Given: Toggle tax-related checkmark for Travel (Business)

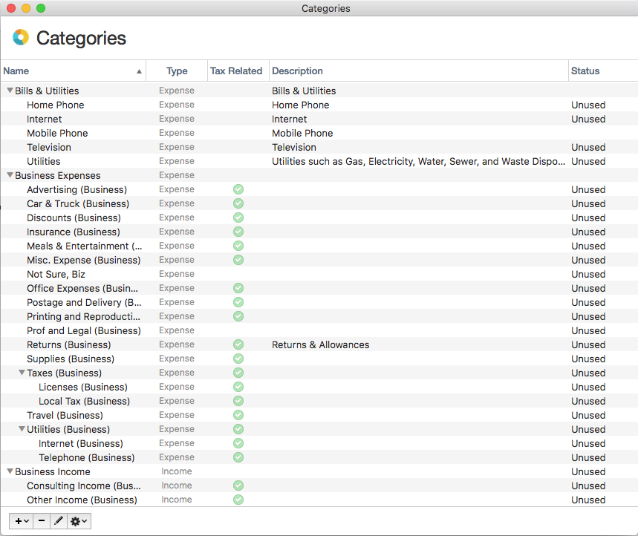Looking at the screenshot, I should click(x=238, y=415).
